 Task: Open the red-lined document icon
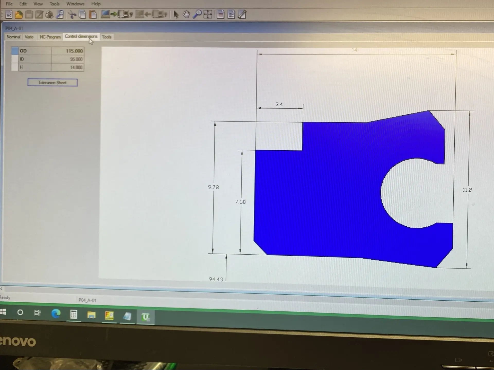[220, 14]
